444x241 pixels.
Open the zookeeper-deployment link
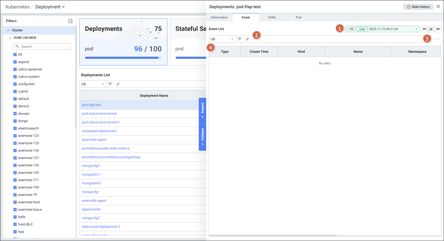[99, 131]
